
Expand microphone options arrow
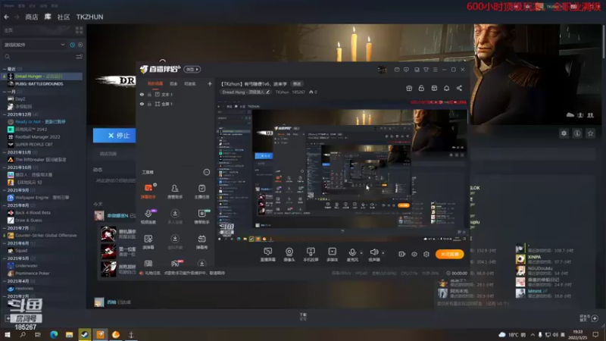pos(361,253)
